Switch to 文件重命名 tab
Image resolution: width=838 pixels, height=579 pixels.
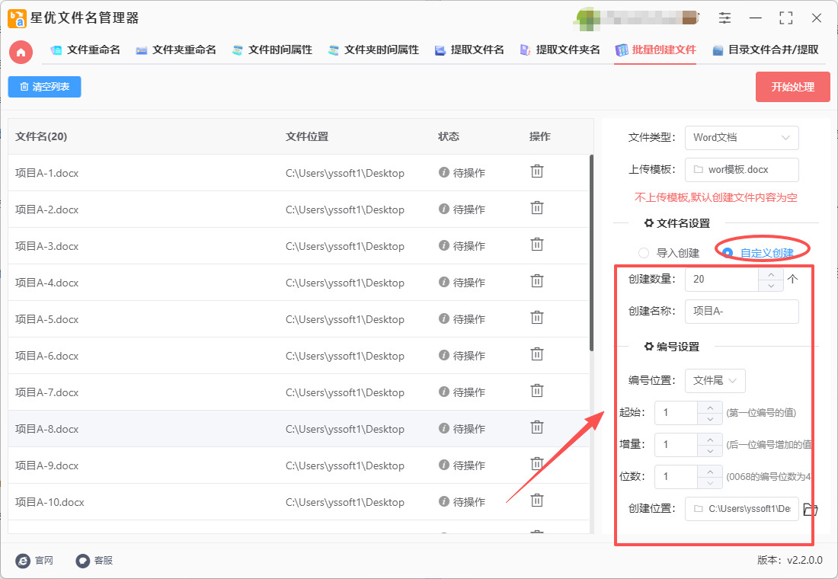coord(85,50)
